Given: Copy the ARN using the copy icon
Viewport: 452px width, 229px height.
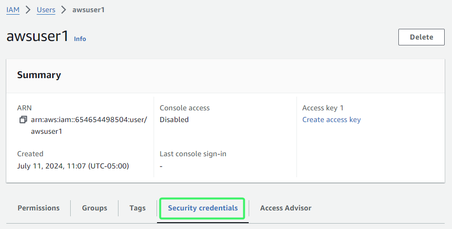Looking at the screenshot, I should coord(23,120).
